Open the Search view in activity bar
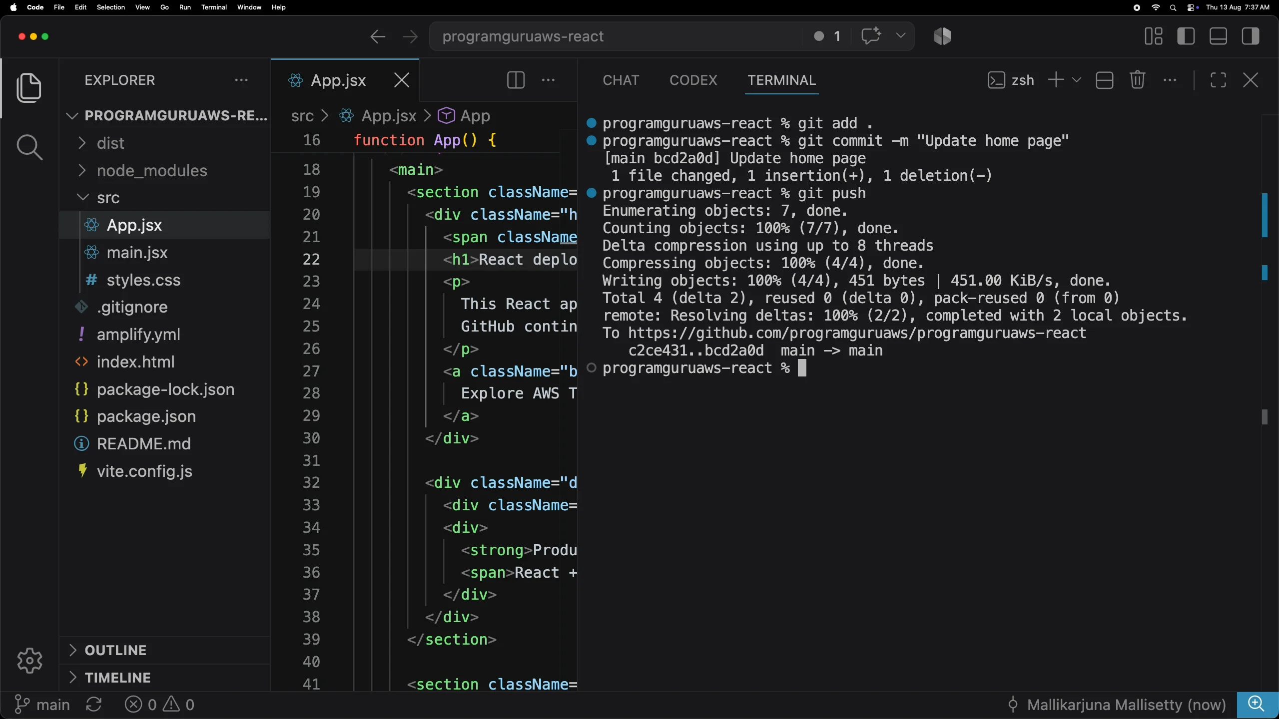 click(29, 147)
